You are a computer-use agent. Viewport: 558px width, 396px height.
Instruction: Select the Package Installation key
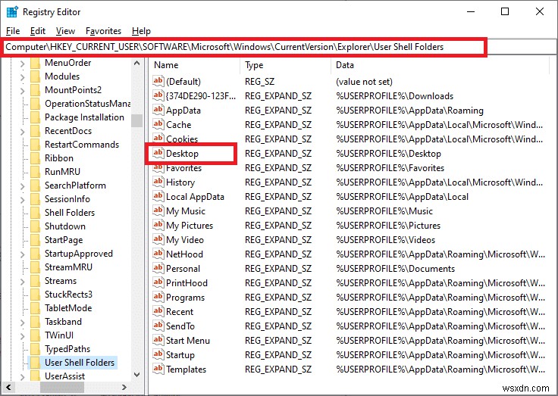tap(84, 117)
